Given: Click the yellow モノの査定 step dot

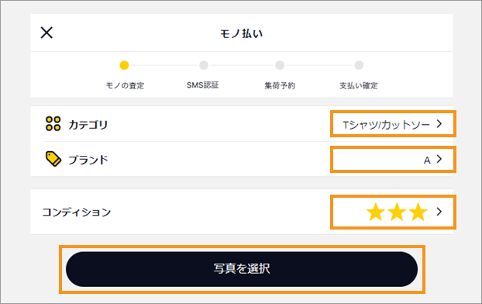Looking at the screenshot, I should tap(124, 65).
